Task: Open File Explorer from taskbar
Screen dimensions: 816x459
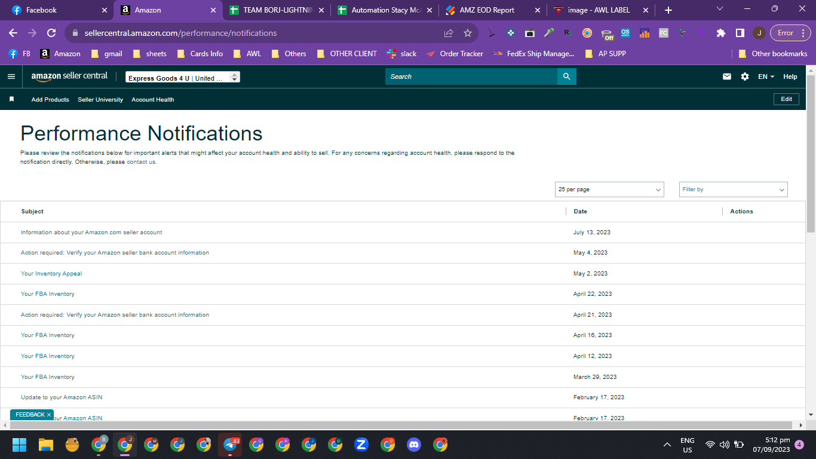Action: click(46, 445)
